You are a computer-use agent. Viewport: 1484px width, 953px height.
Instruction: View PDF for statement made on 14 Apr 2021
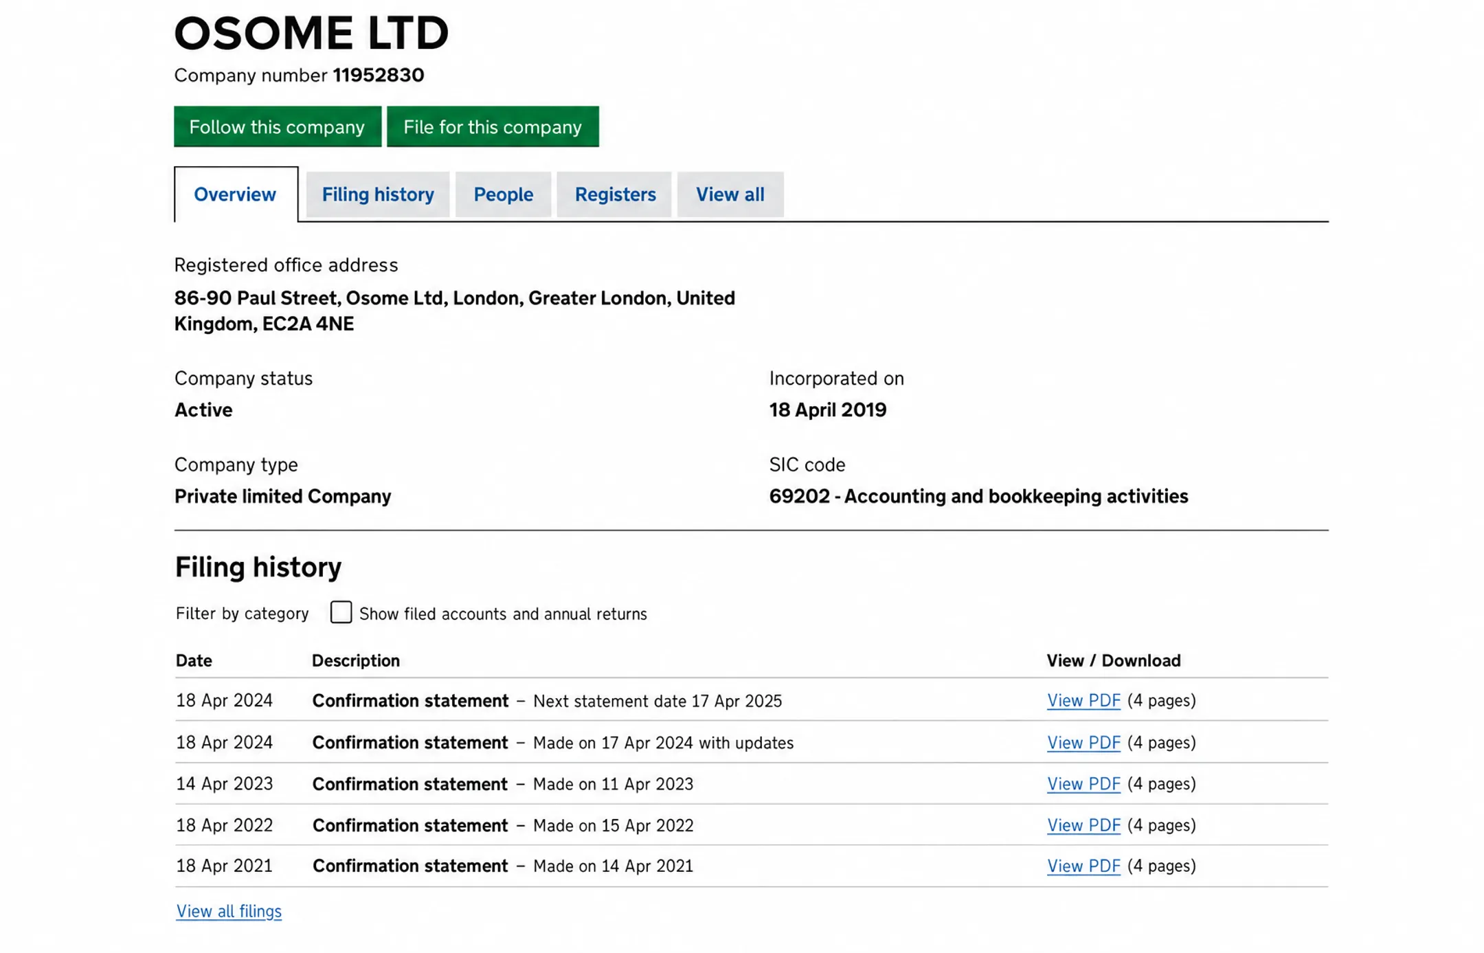coord(1083,866)
